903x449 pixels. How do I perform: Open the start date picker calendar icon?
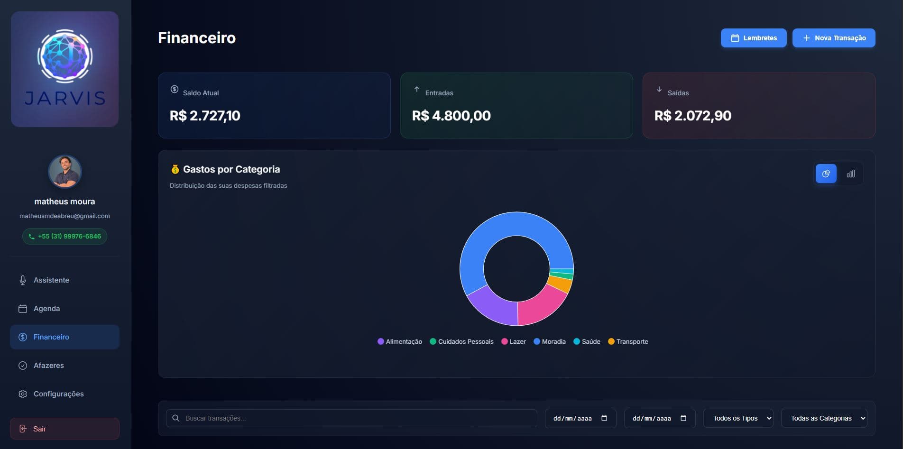(604, 418)
